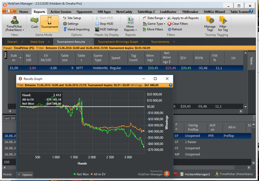Open Hand Importing

pos(76,29)
